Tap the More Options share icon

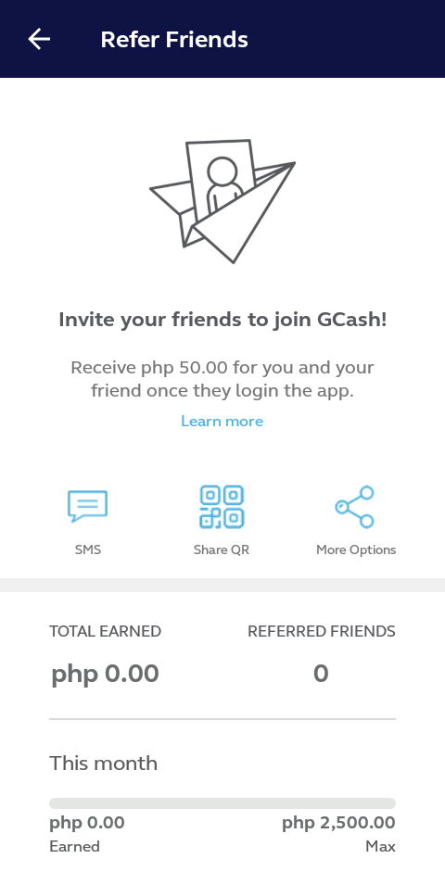click(355, 507)
